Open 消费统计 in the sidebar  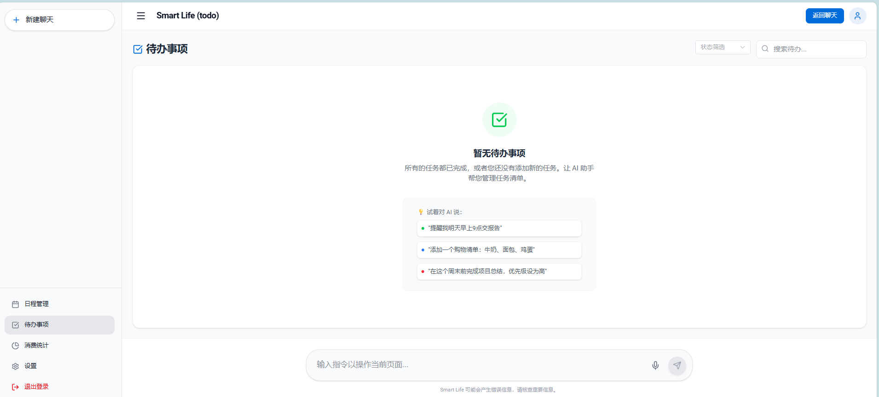[x=59, y=346]
